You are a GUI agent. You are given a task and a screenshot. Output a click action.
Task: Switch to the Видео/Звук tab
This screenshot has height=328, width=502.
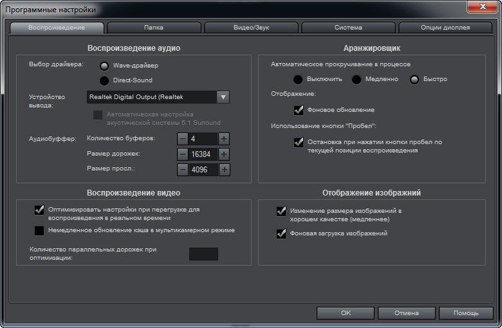click(x=251, y=28)
